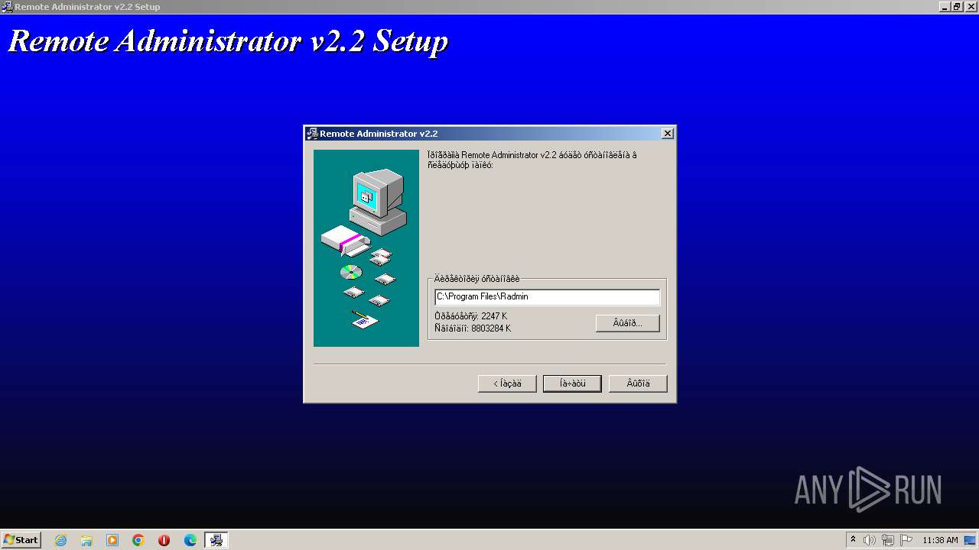Click the Cancel button in setup dialog
This screenshot has width=979, height=550.
click(638, 383)
